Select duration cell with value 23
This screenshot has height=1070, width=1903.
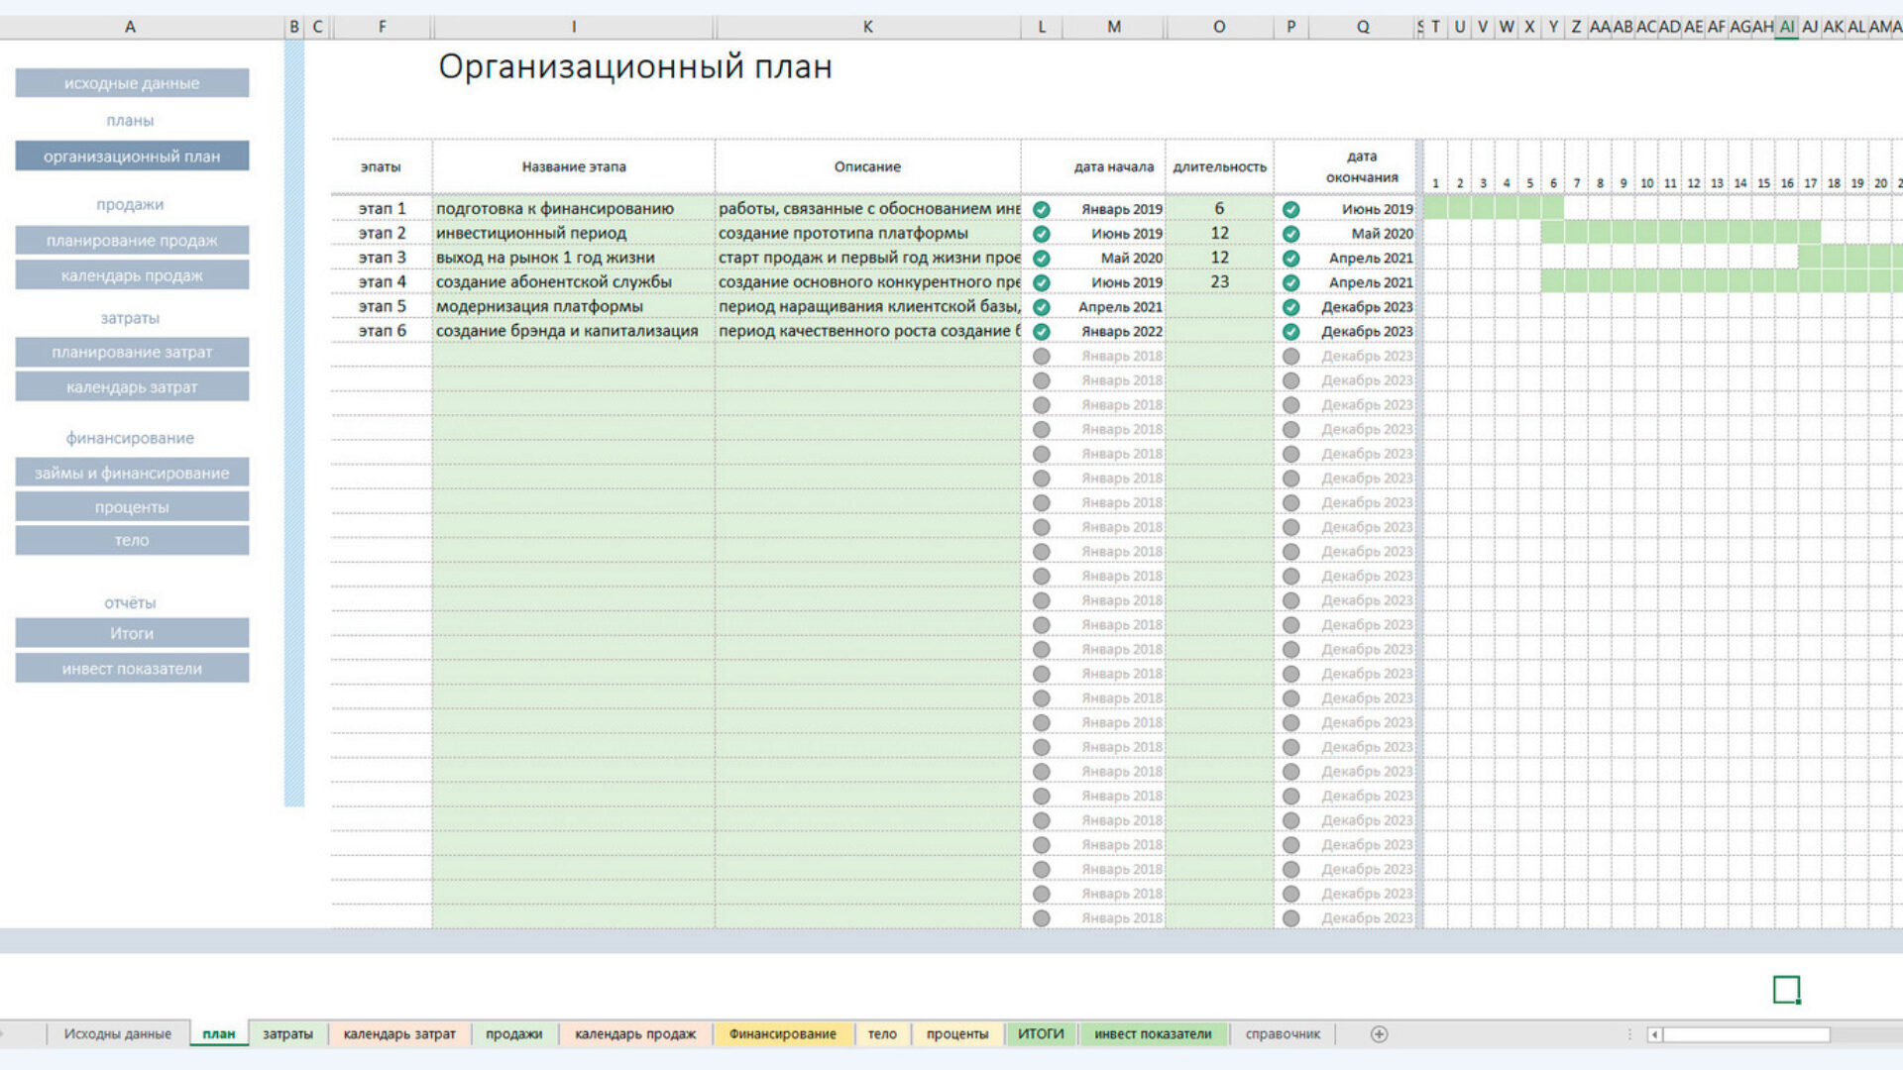tap(1219, 282)
